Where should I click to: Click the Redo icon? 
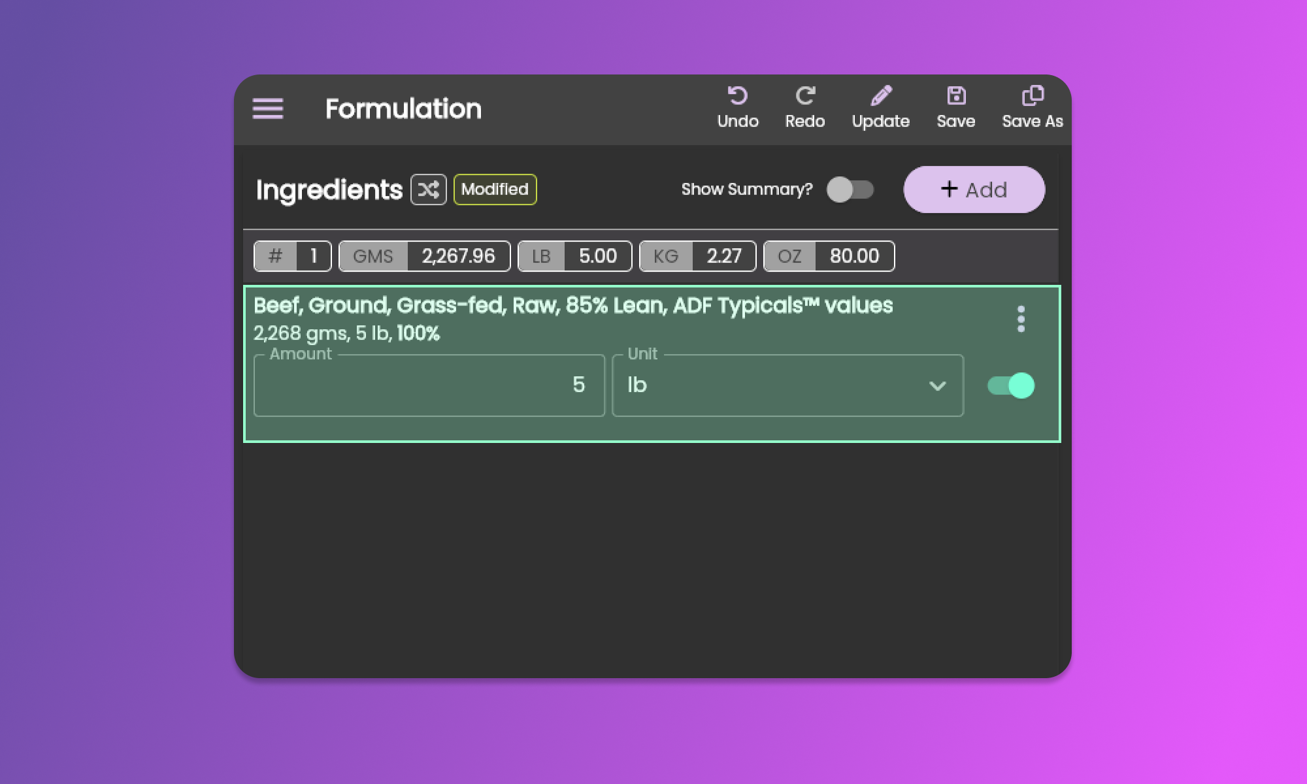click(804, 97)
